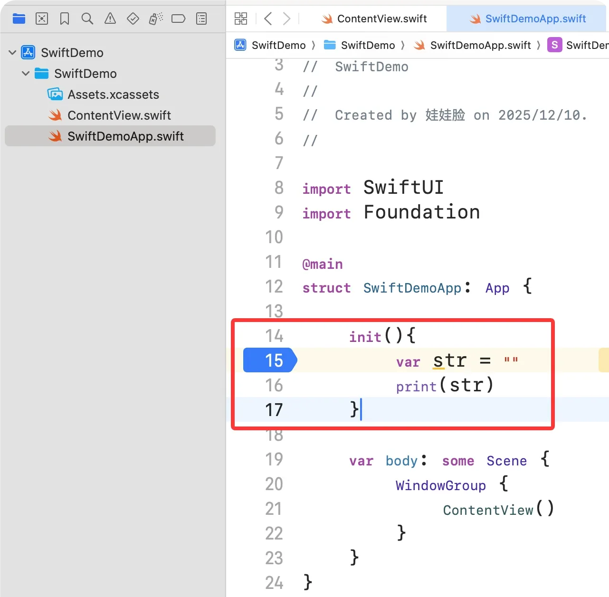Open the Breakpoint navigator icon
The height and width of the screenshot is (597, 609).
(179, 19)
